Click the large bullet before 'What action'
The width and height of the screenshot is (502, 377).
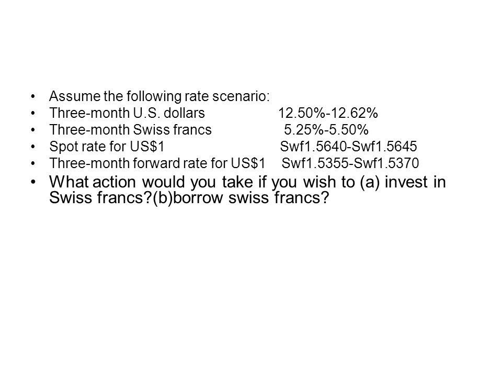point(33,182)
